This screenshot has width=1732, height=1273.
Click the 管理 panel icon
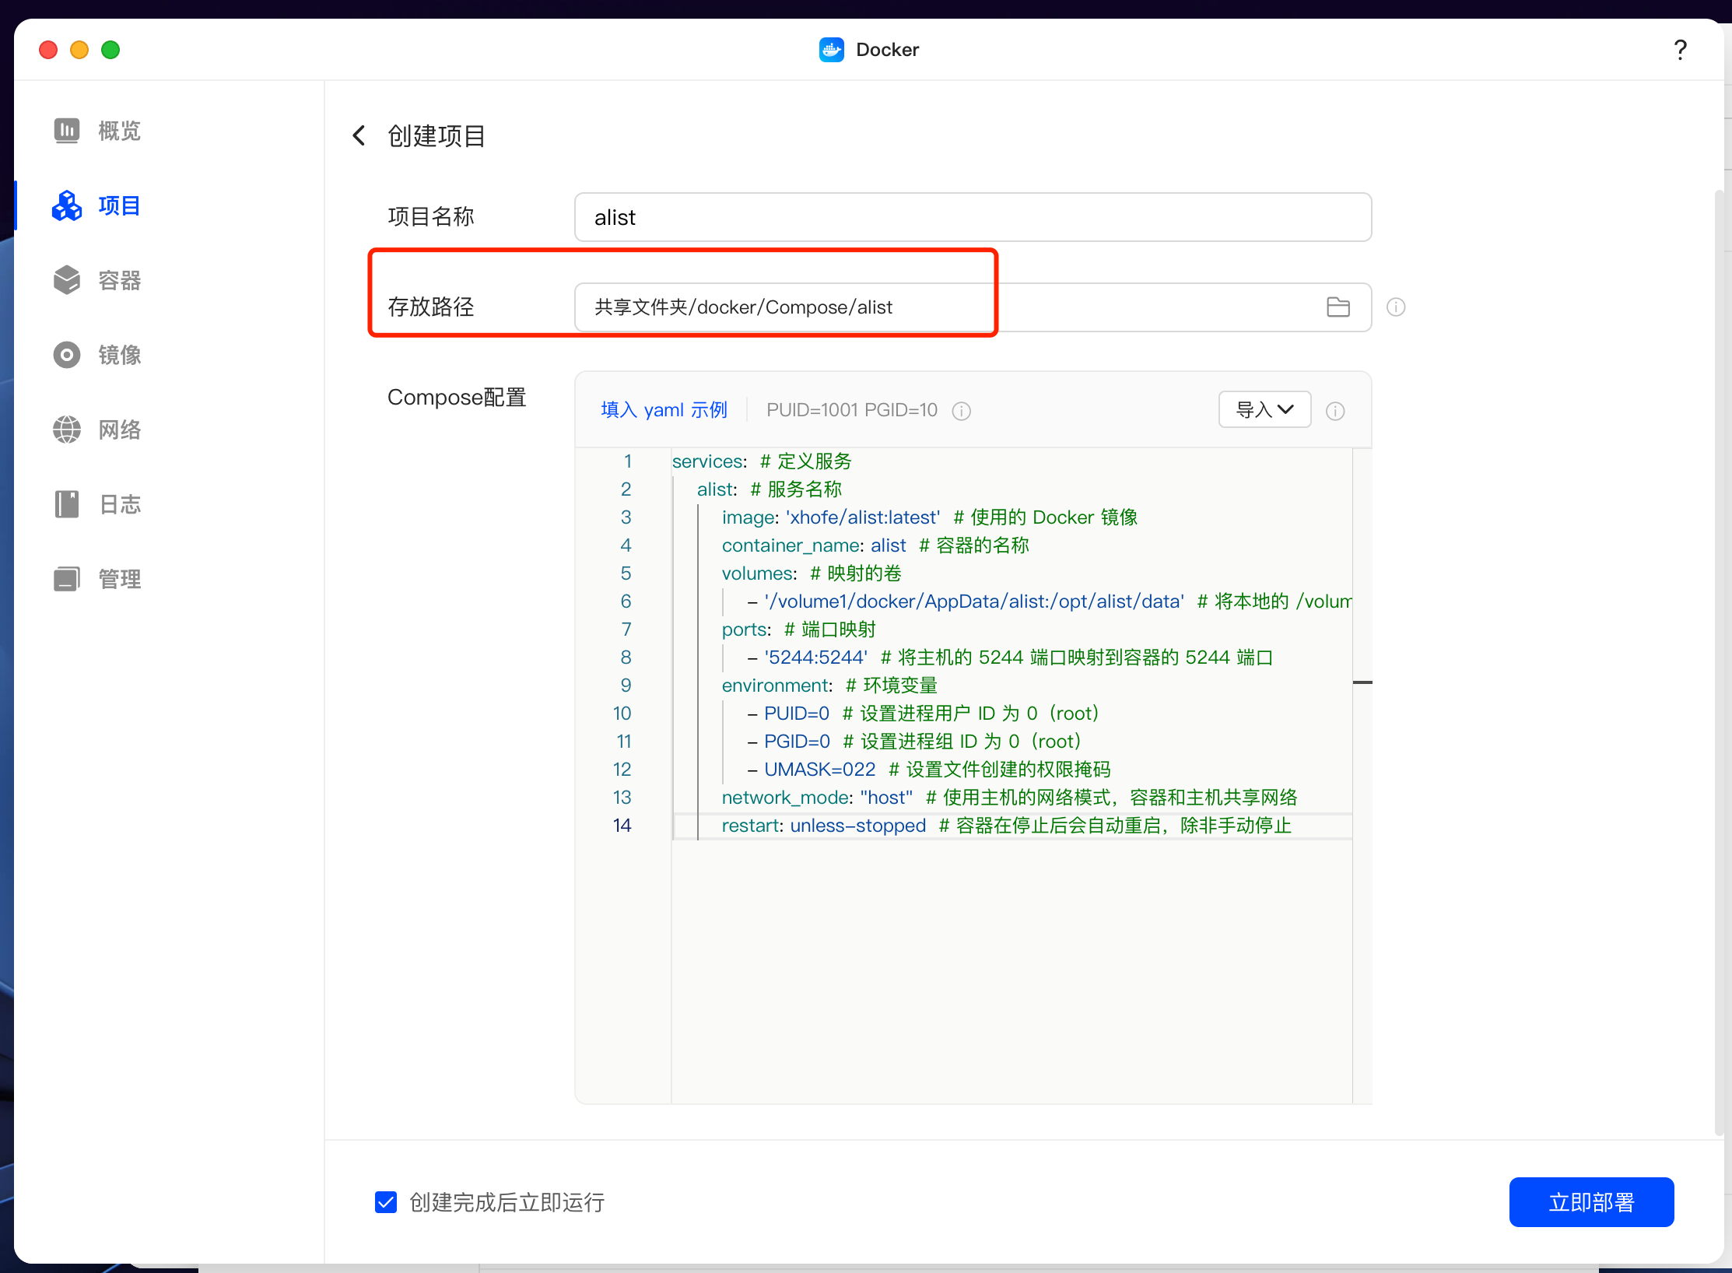pos(67,579)
